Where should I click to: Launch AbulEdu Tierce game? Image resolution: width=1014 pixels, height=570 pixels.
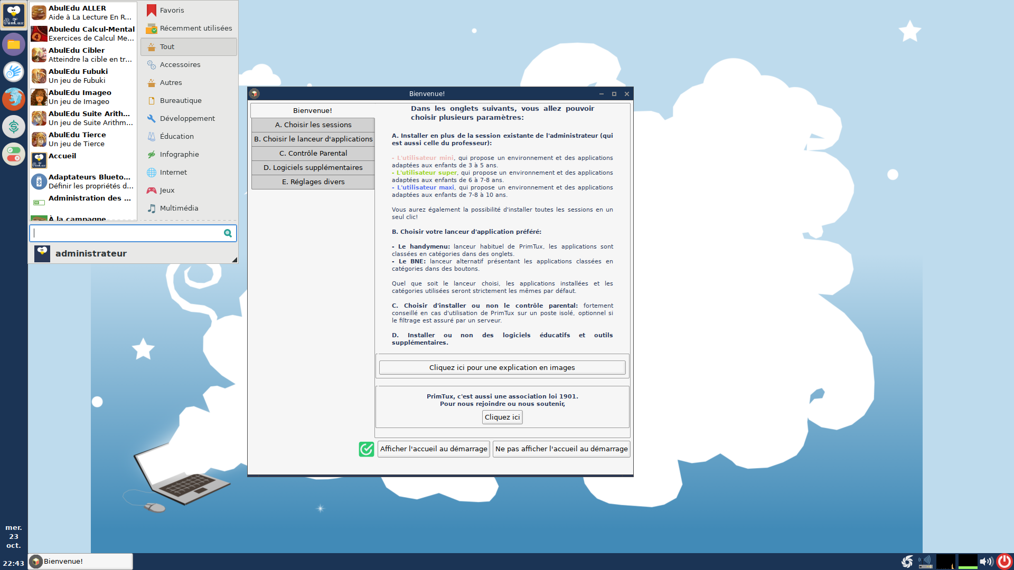pos(83,139)
